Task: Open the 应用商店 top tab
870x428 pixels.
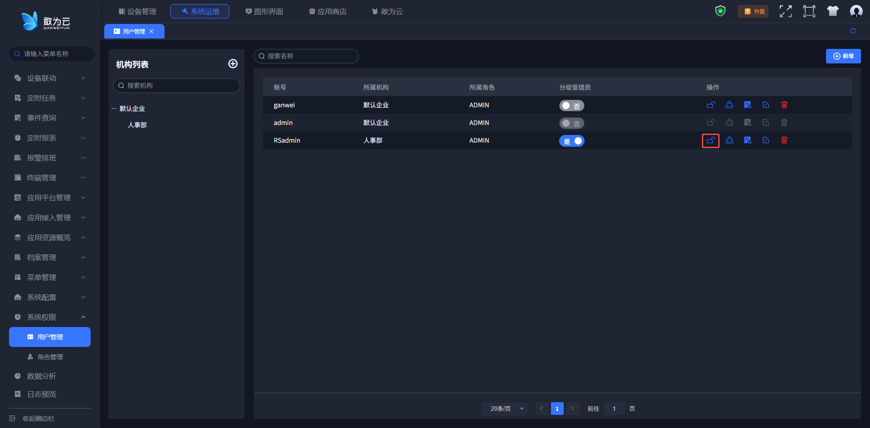Action: pos(328,11)
